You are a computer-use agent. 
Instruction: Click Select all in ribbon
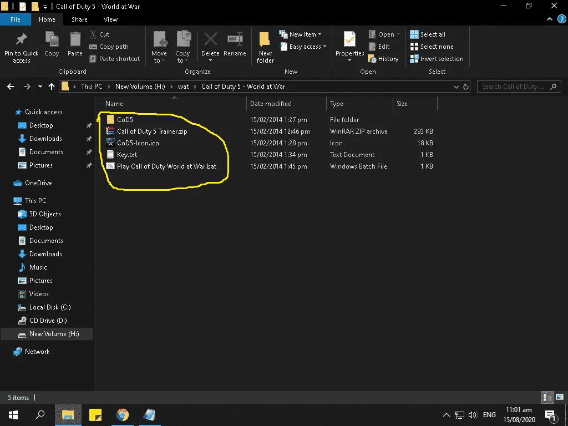point(428,34)
